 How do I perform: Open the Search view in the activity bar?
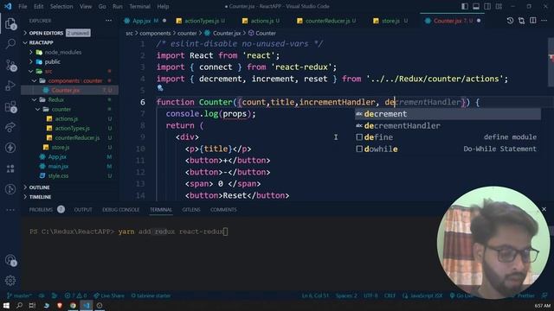[x=10, y=44]
